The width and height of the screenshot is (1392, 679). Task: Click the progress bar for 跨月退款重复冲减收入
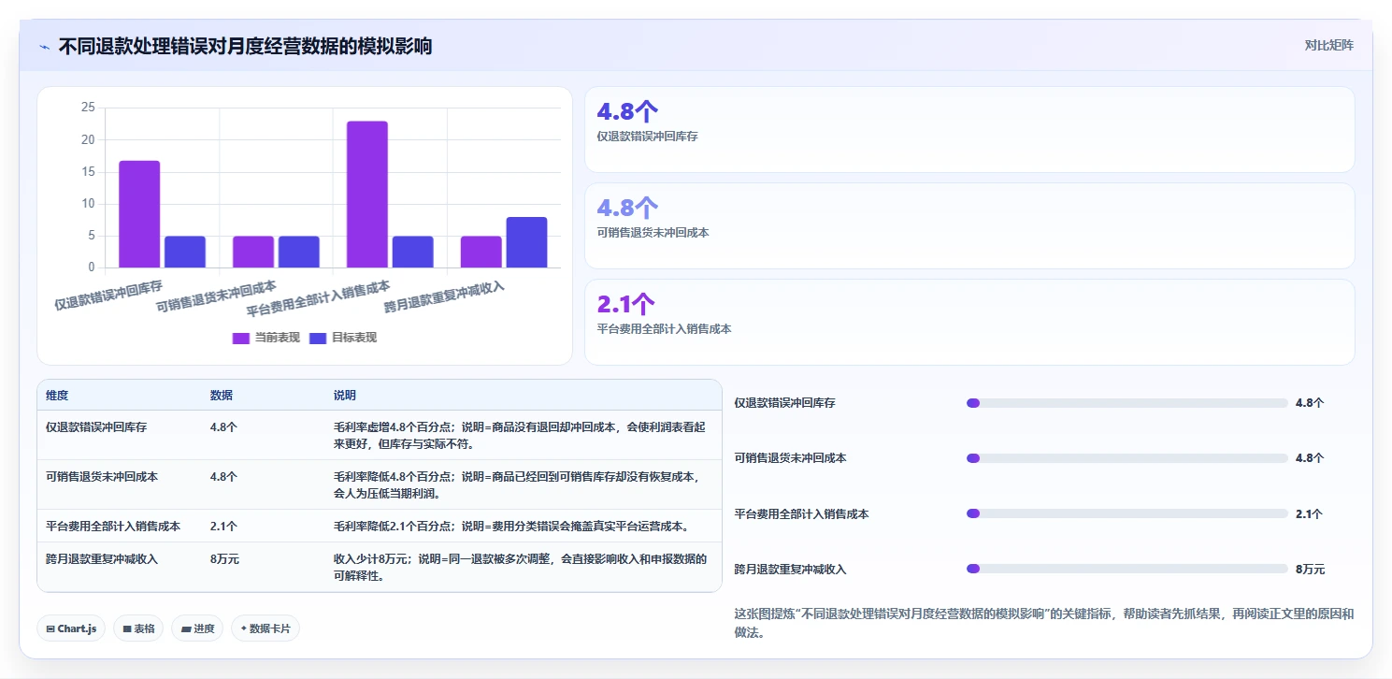1127,569
